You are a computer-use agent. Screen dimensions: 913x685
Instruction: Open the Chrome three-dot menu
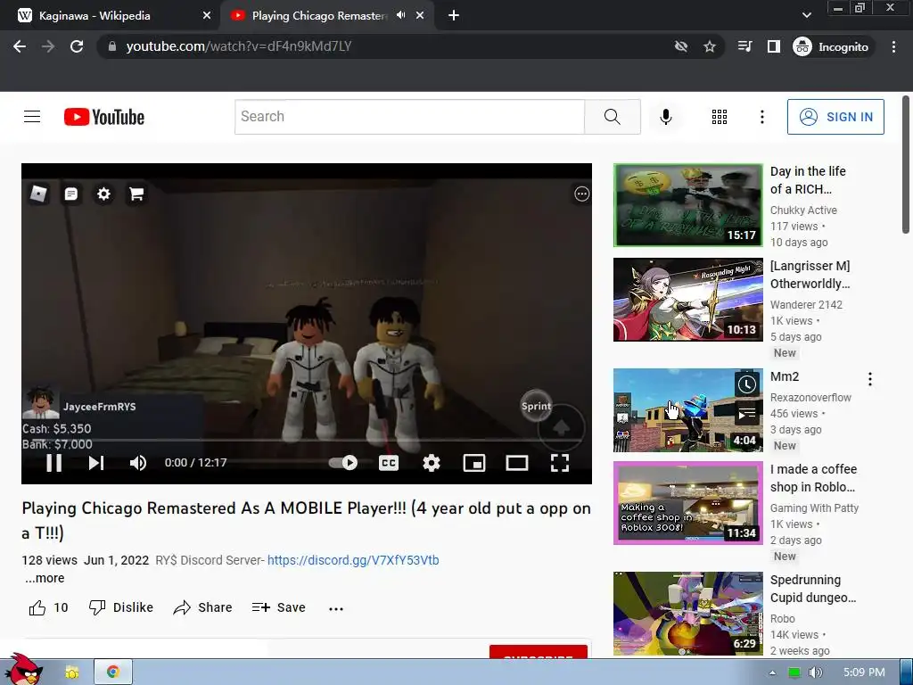click(x=893, y=46)
